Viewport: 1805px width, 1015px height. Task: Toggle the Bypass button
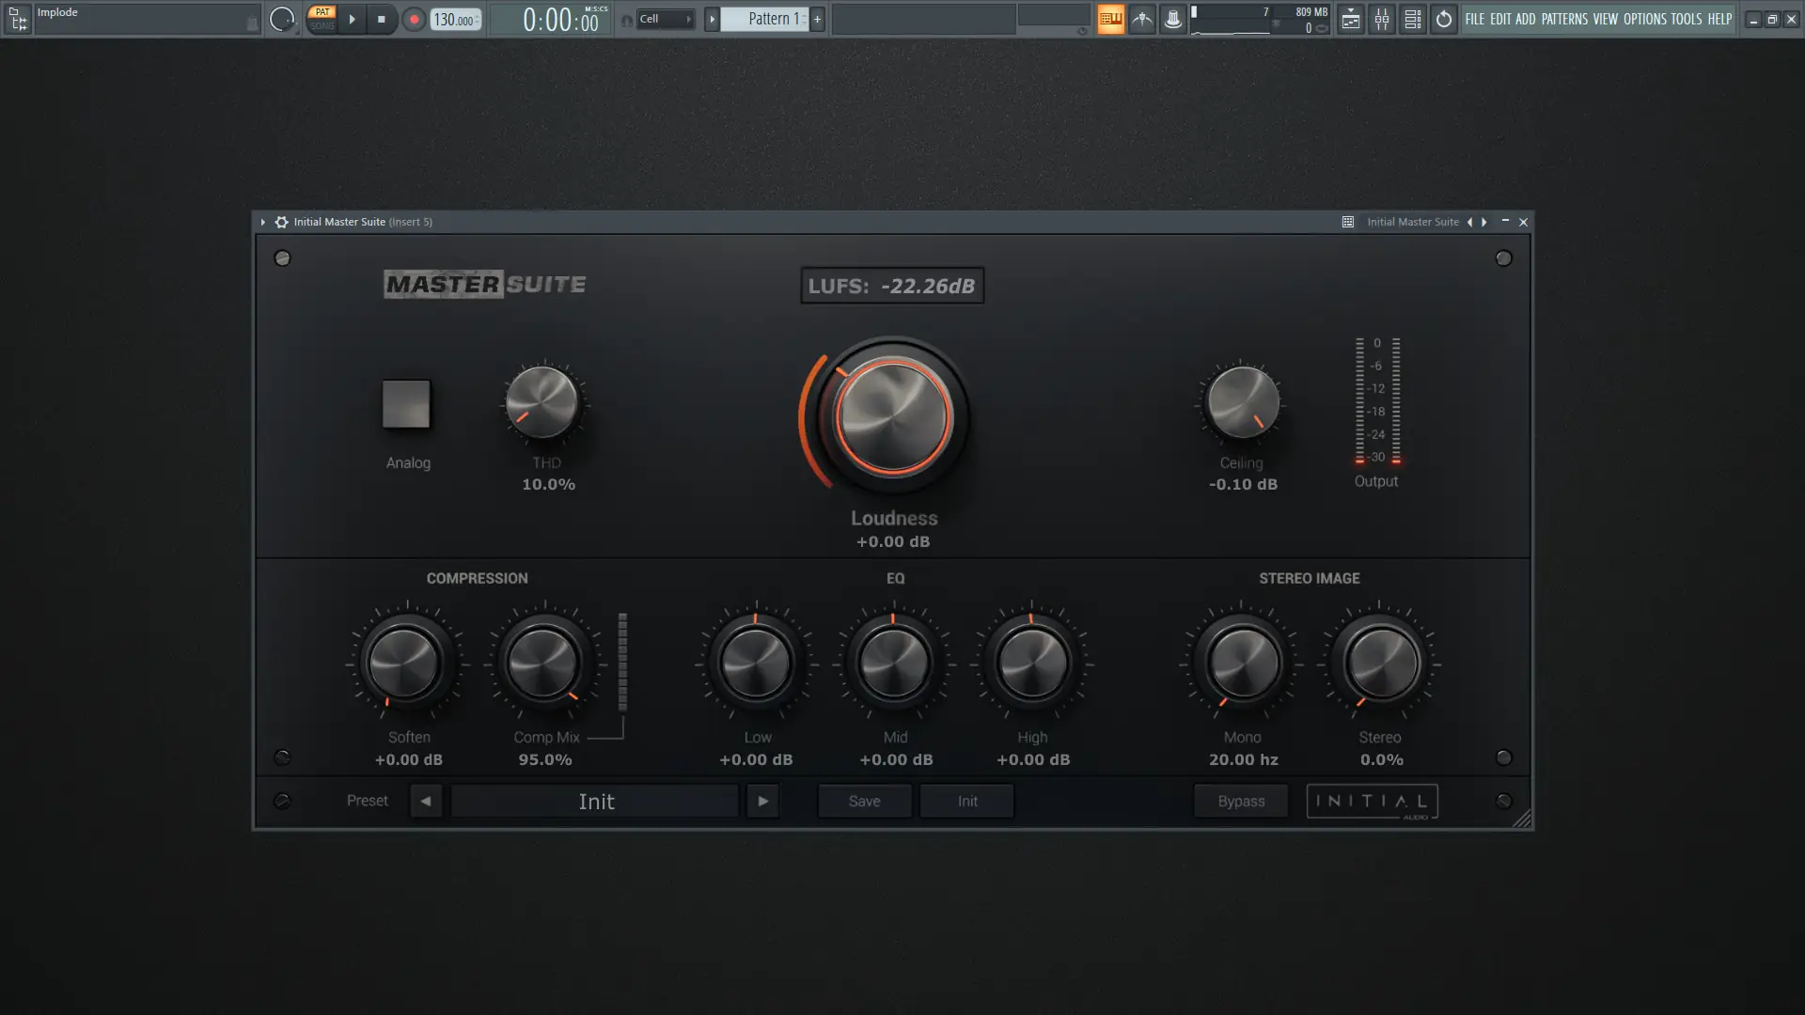coord(1241,801)
